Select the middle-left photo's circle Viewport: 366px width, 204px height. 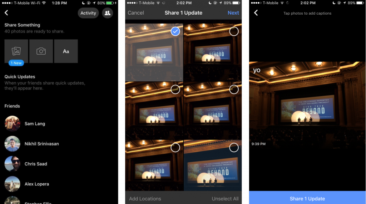[175, 90]
